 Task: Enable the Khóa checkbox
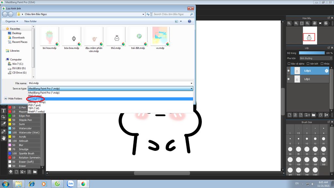(322, 64)
